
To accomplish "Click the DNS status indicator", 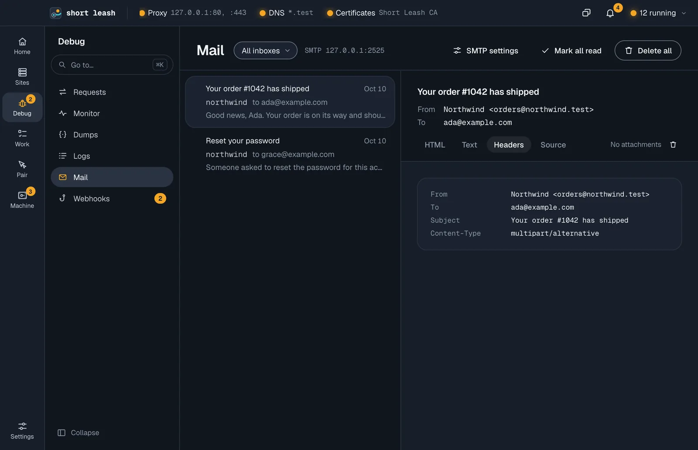I will click(286, 13).
